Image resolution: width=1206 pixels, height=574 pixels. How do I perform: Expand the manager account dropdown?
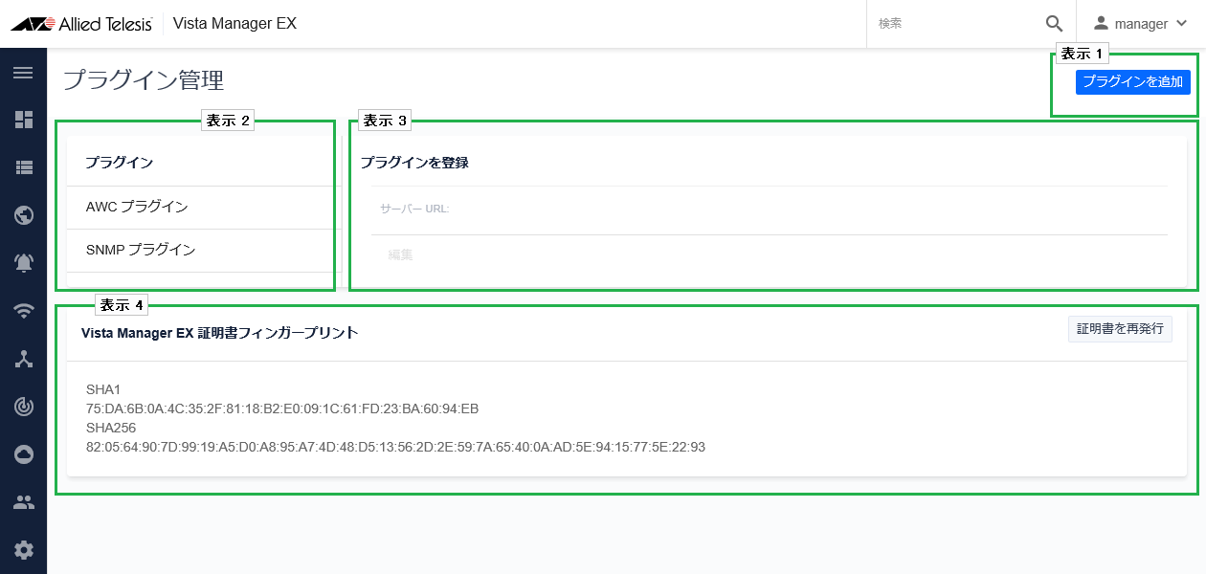(1140, 24)
